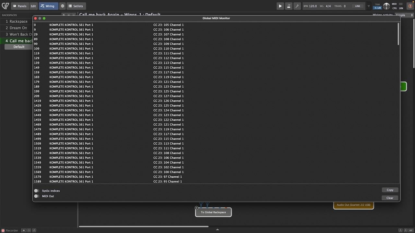
Task: Click the Gig Performer logo icon
Action: pos(5,6)
